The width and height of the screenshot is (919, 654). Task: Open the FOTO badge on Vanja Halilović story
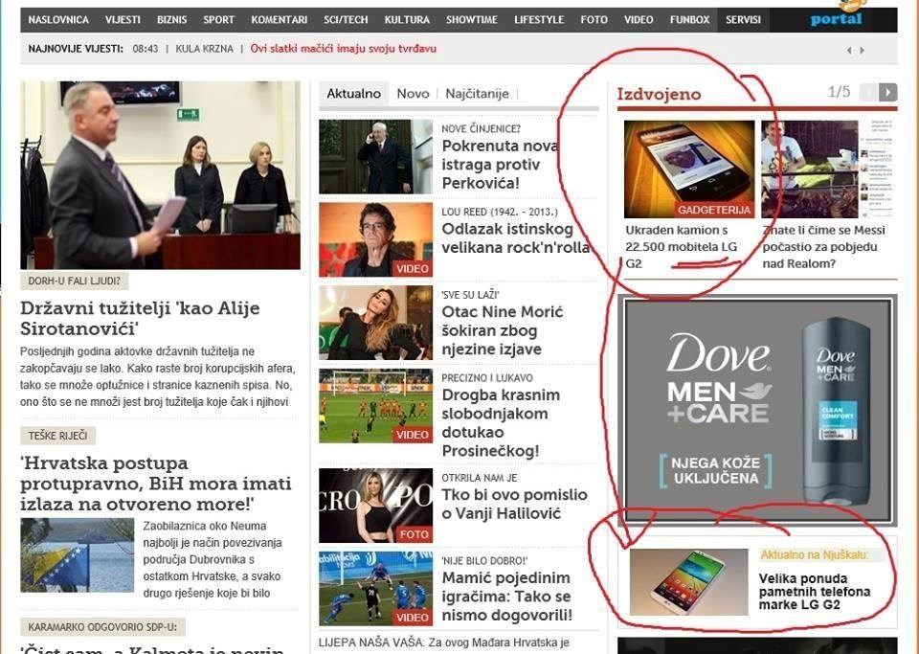[414, 535]
